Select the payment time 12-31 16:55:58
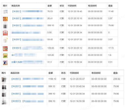This screenshot has width=125, height=110. pos(77,101)
